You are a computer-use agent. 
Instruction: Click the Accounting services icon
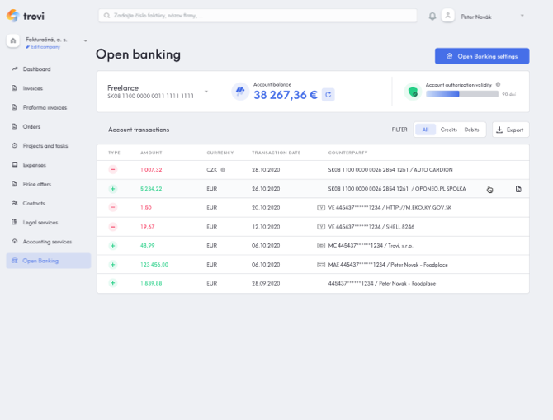pos(15,241)
